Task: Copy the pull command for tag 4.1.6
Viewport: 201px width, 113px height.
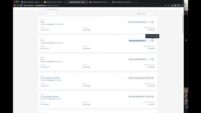Action: [x=152, y=41]
